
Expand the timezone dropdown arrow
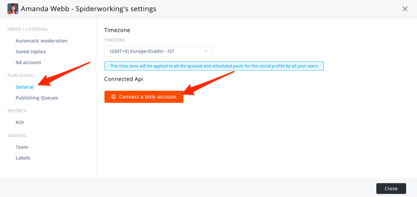(205, 51)
